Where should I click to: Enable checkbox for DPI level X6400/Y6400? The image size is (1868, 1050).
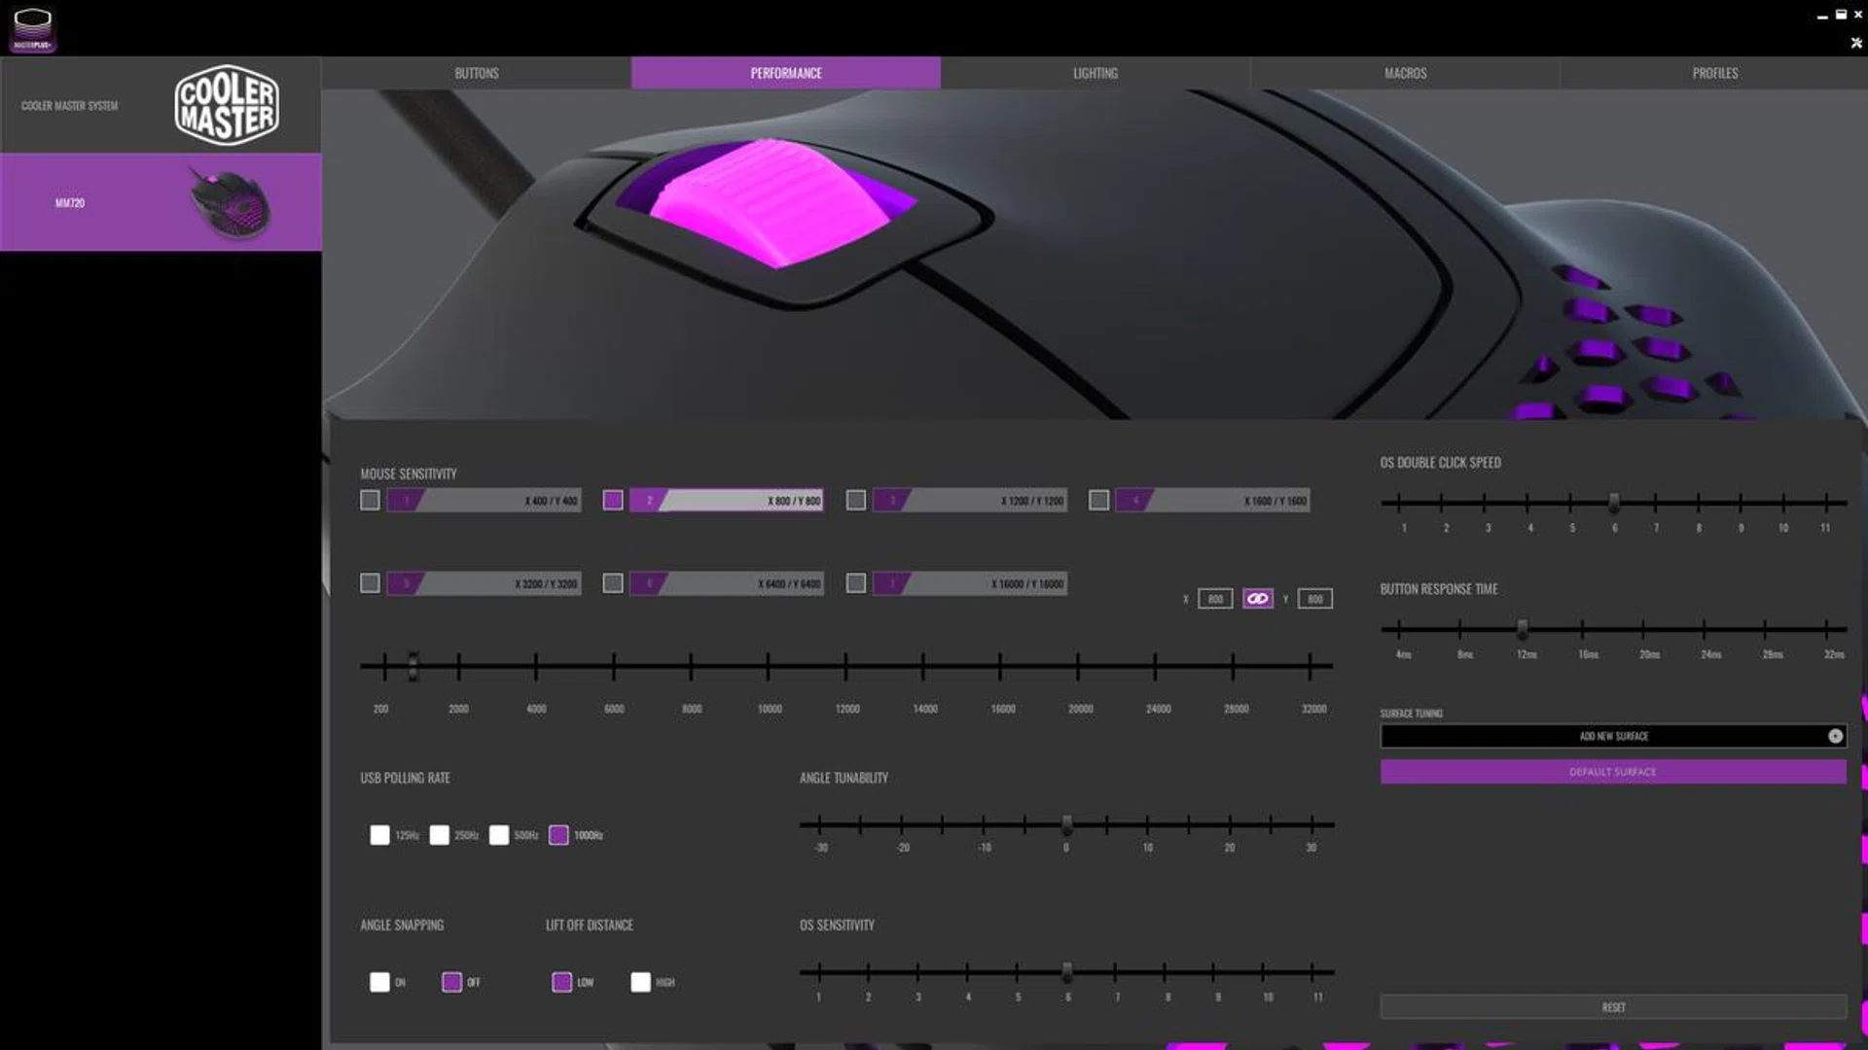pyautogui.click(x=613, y=583)
